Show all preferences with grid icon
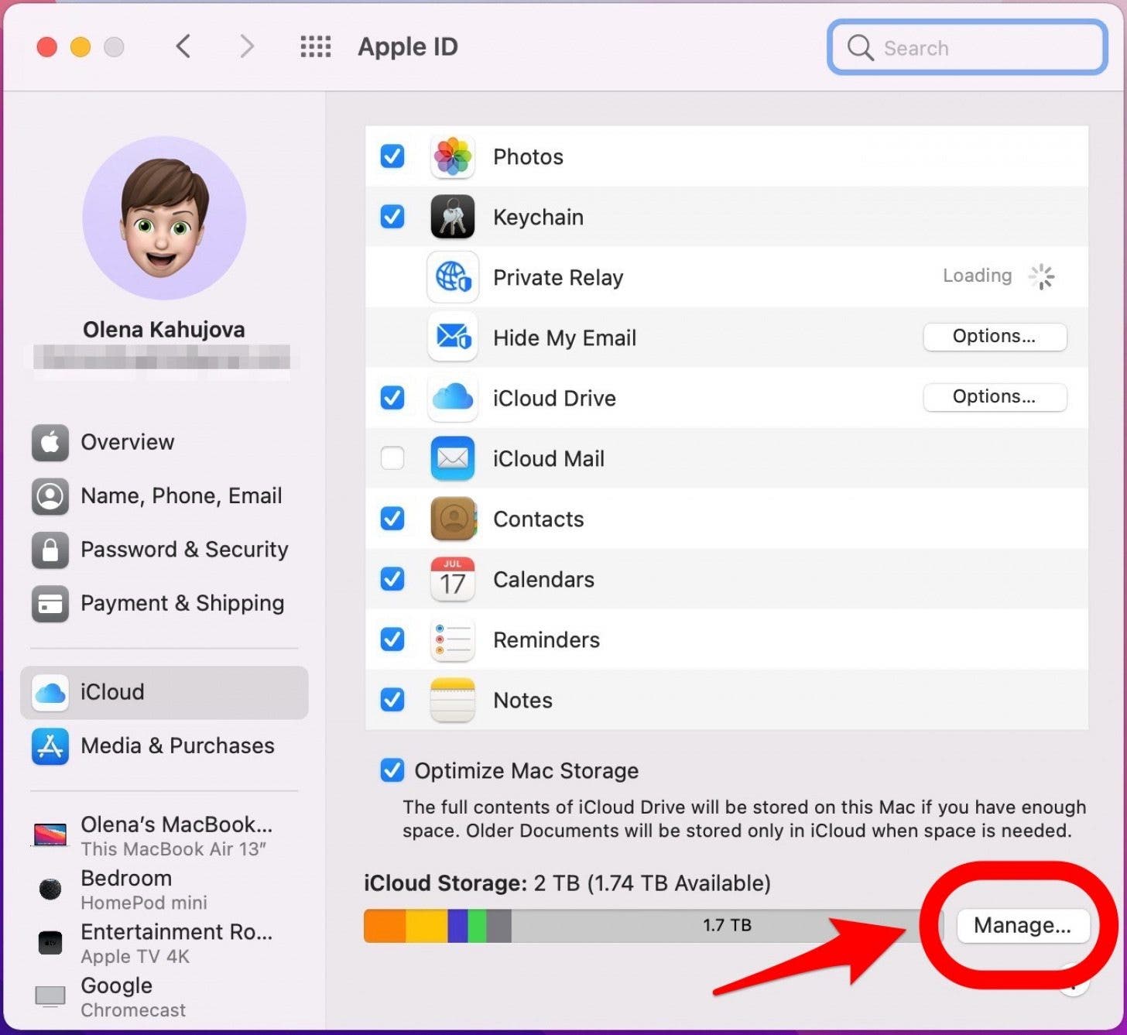This screenshot has height=1035, width=1127. [x=315, y=47]
